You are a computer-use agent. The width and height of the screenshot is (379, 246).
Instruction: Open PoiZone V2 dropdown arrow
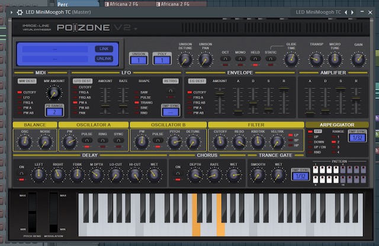click(x=136, y=29)
